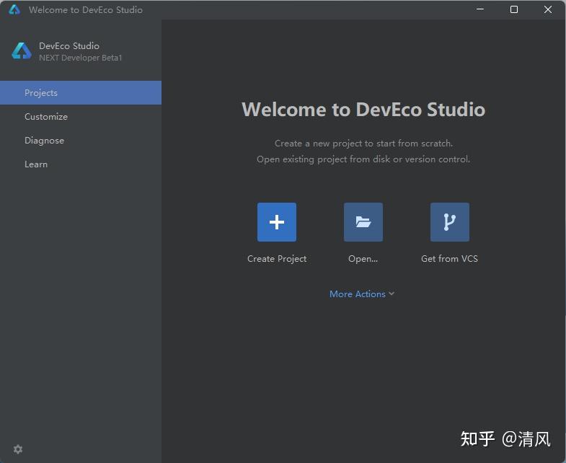The width and height of the screenshot is (566, 463).
Task: Click the Get from VCS branch icon
Action: pyautogui.click(x=449, y=222)
